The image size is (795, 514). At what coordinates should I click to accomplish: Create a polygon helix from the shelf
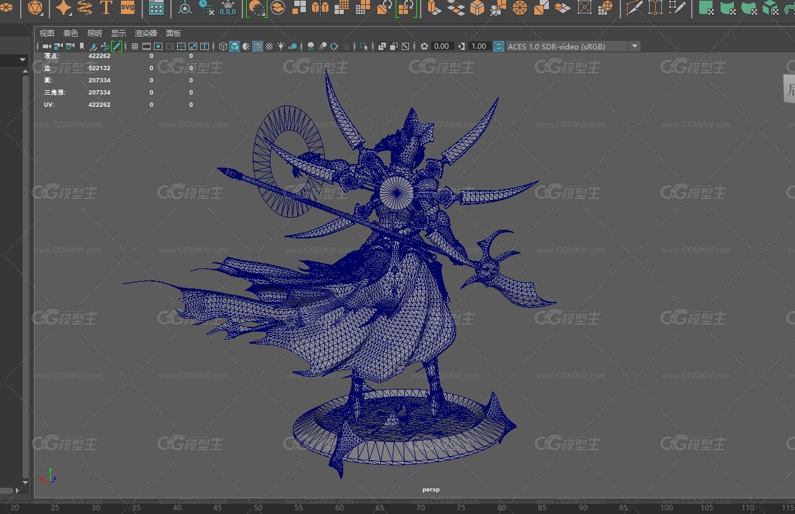click(x=85, y=7)
